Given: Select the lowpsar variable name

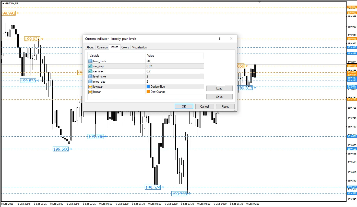Looking at the screenshot, I should (x=98, y=87).
